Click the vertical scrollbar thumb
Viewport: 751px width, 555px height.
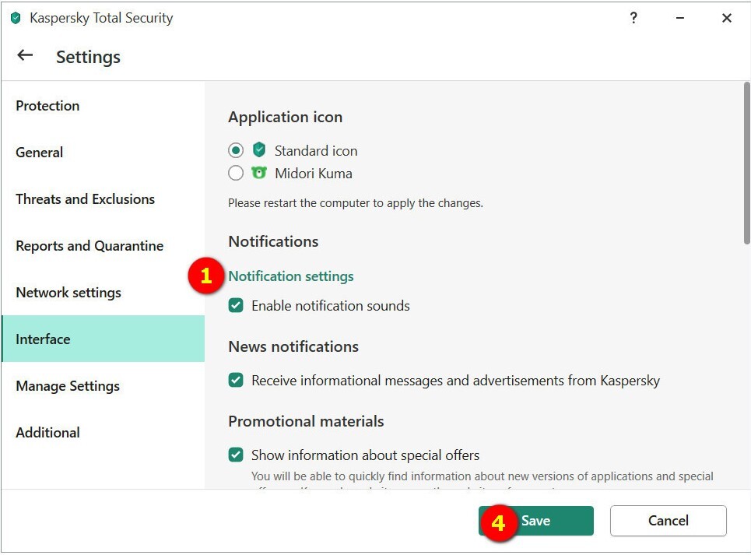point(746,163)
